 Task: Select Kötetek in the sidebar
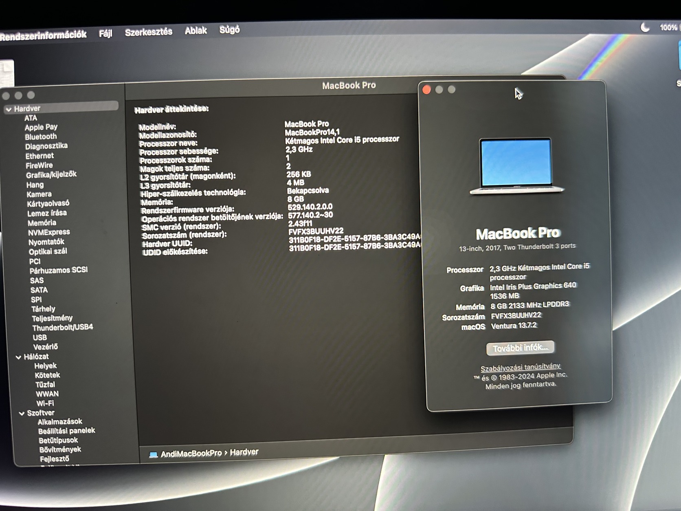click(47, 375)
